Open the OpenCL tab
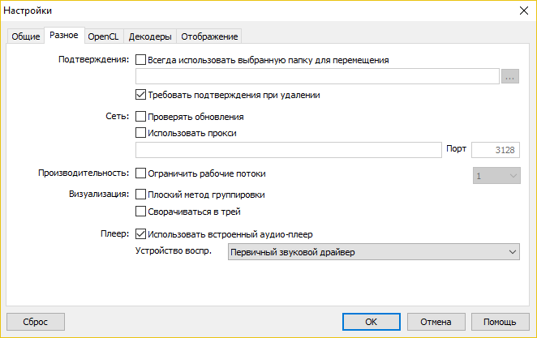This screenshot has height=338, width=537. [103, 36]
